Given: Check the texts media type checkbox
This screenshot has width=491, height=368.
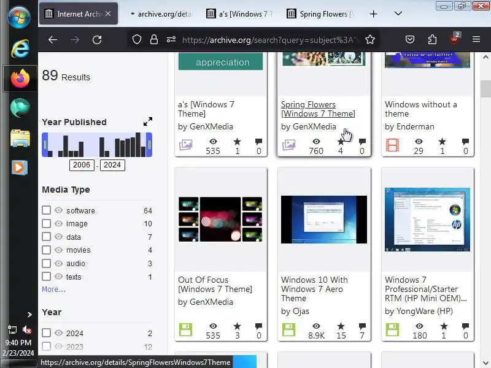Looking at the screenshot, I should pos(47,277).
